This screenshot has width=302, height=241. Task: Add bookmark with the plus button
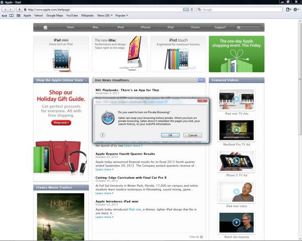(x=19, y=9)
